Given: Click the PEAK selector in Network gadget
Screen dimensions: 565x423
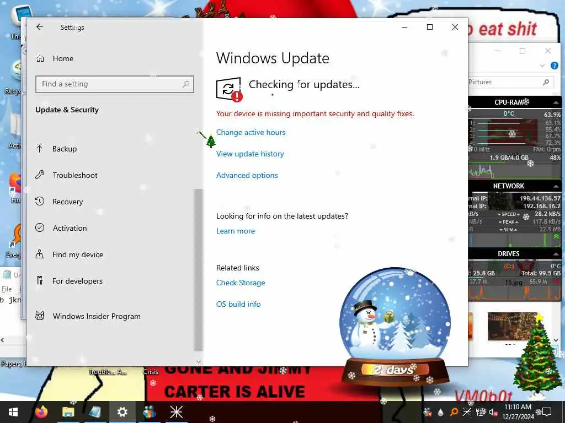Looking at the screenshot, I should [508, 222].
